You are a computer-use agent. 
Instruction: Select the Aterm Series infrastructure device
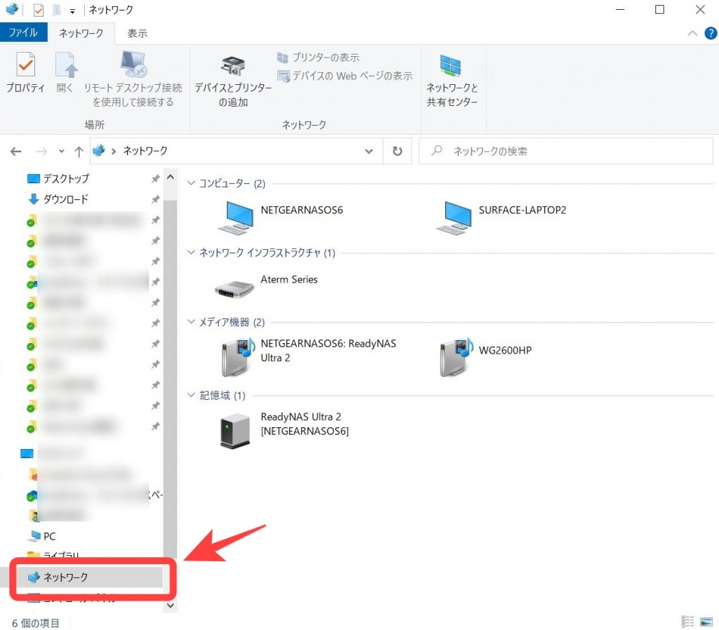pos(235,285)
